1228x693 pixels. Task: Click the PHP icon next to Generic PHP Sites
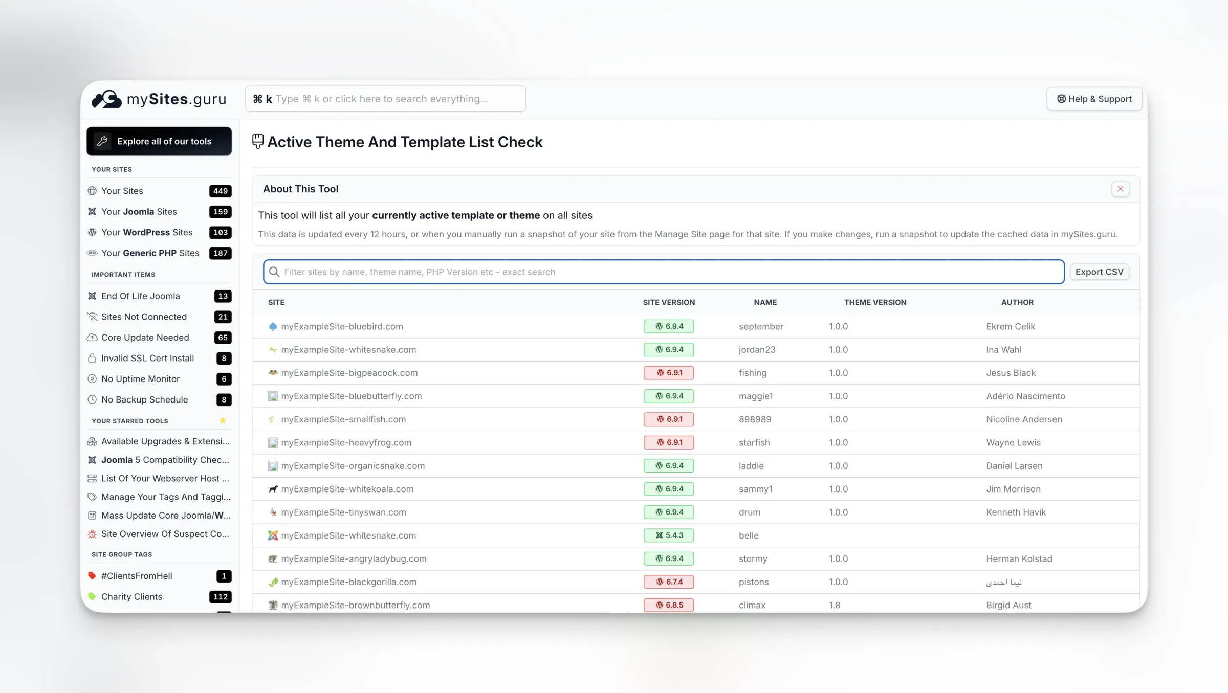[92, 253]
